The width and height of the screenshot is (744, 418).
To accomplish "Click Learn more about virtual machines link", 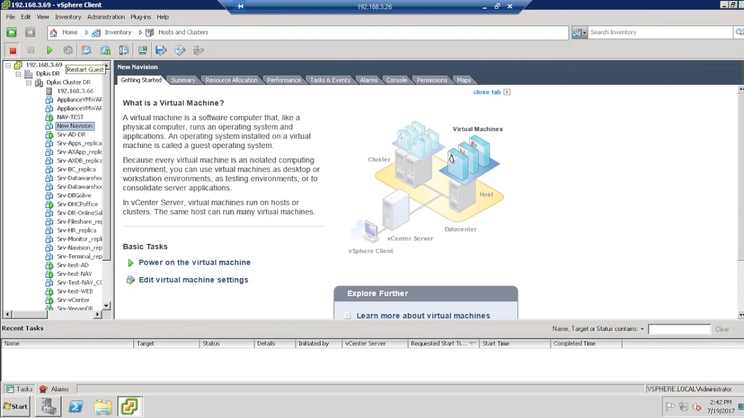I will tap(423, 315).
